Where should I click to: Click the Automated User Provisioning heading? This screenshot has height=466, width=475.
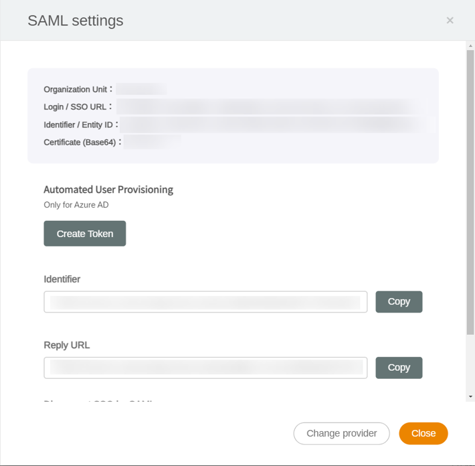[108, 189]
